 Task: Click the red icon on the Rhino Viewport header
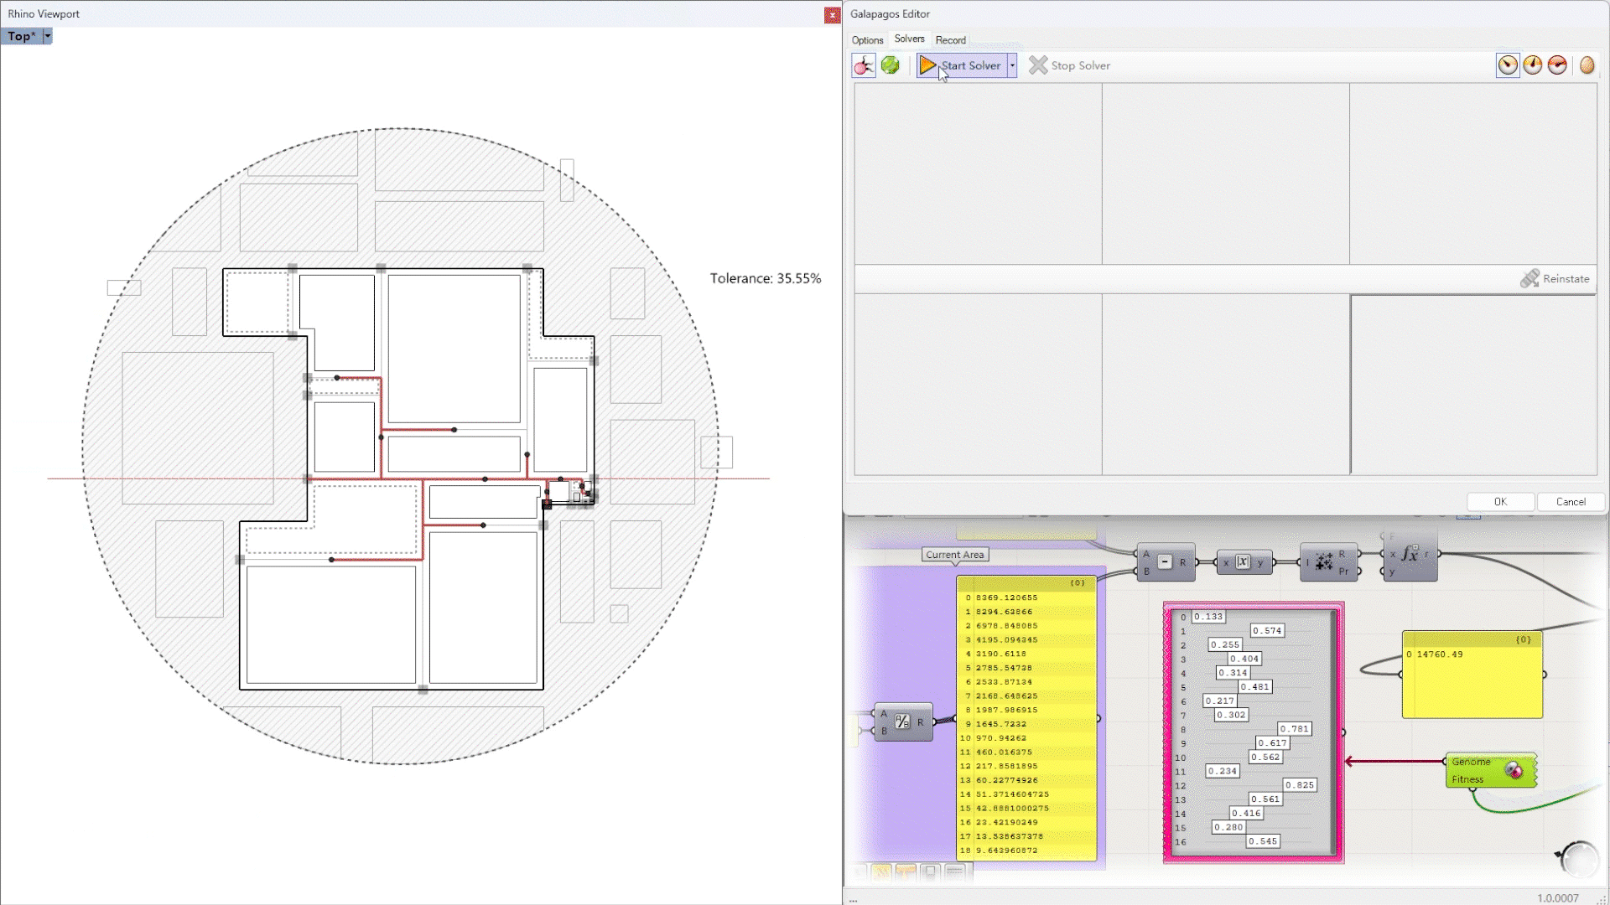coord(832,14)
